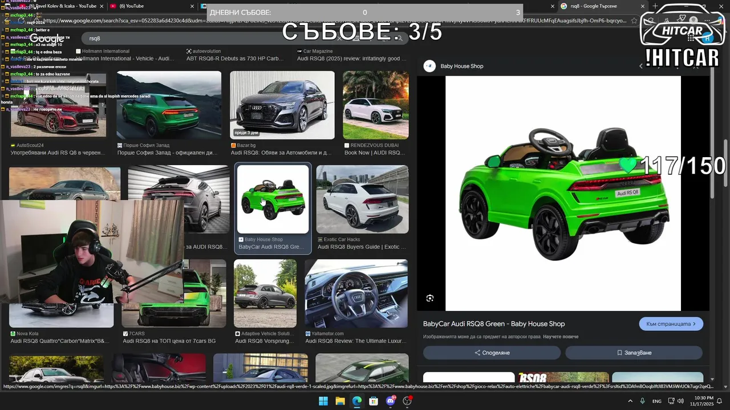This screenshot has height=410, width=730.
Task: Click the Baby House Shop name in preview header
Action: [462, 66]
